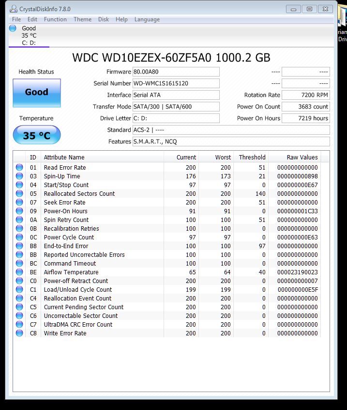The image size is (347, 410).
Task: Click the Transfer Mode field
Action: point(176,107)
